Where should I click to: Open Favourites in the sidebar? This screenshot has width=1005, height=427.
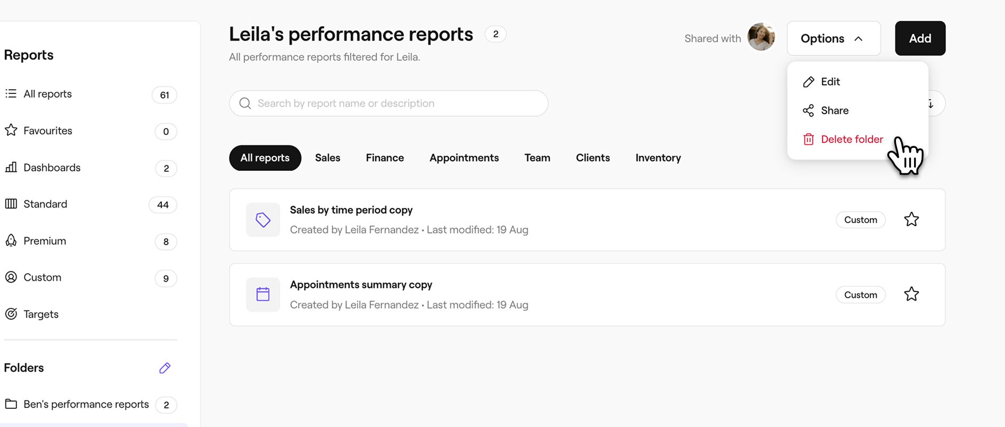click(48, 131)
